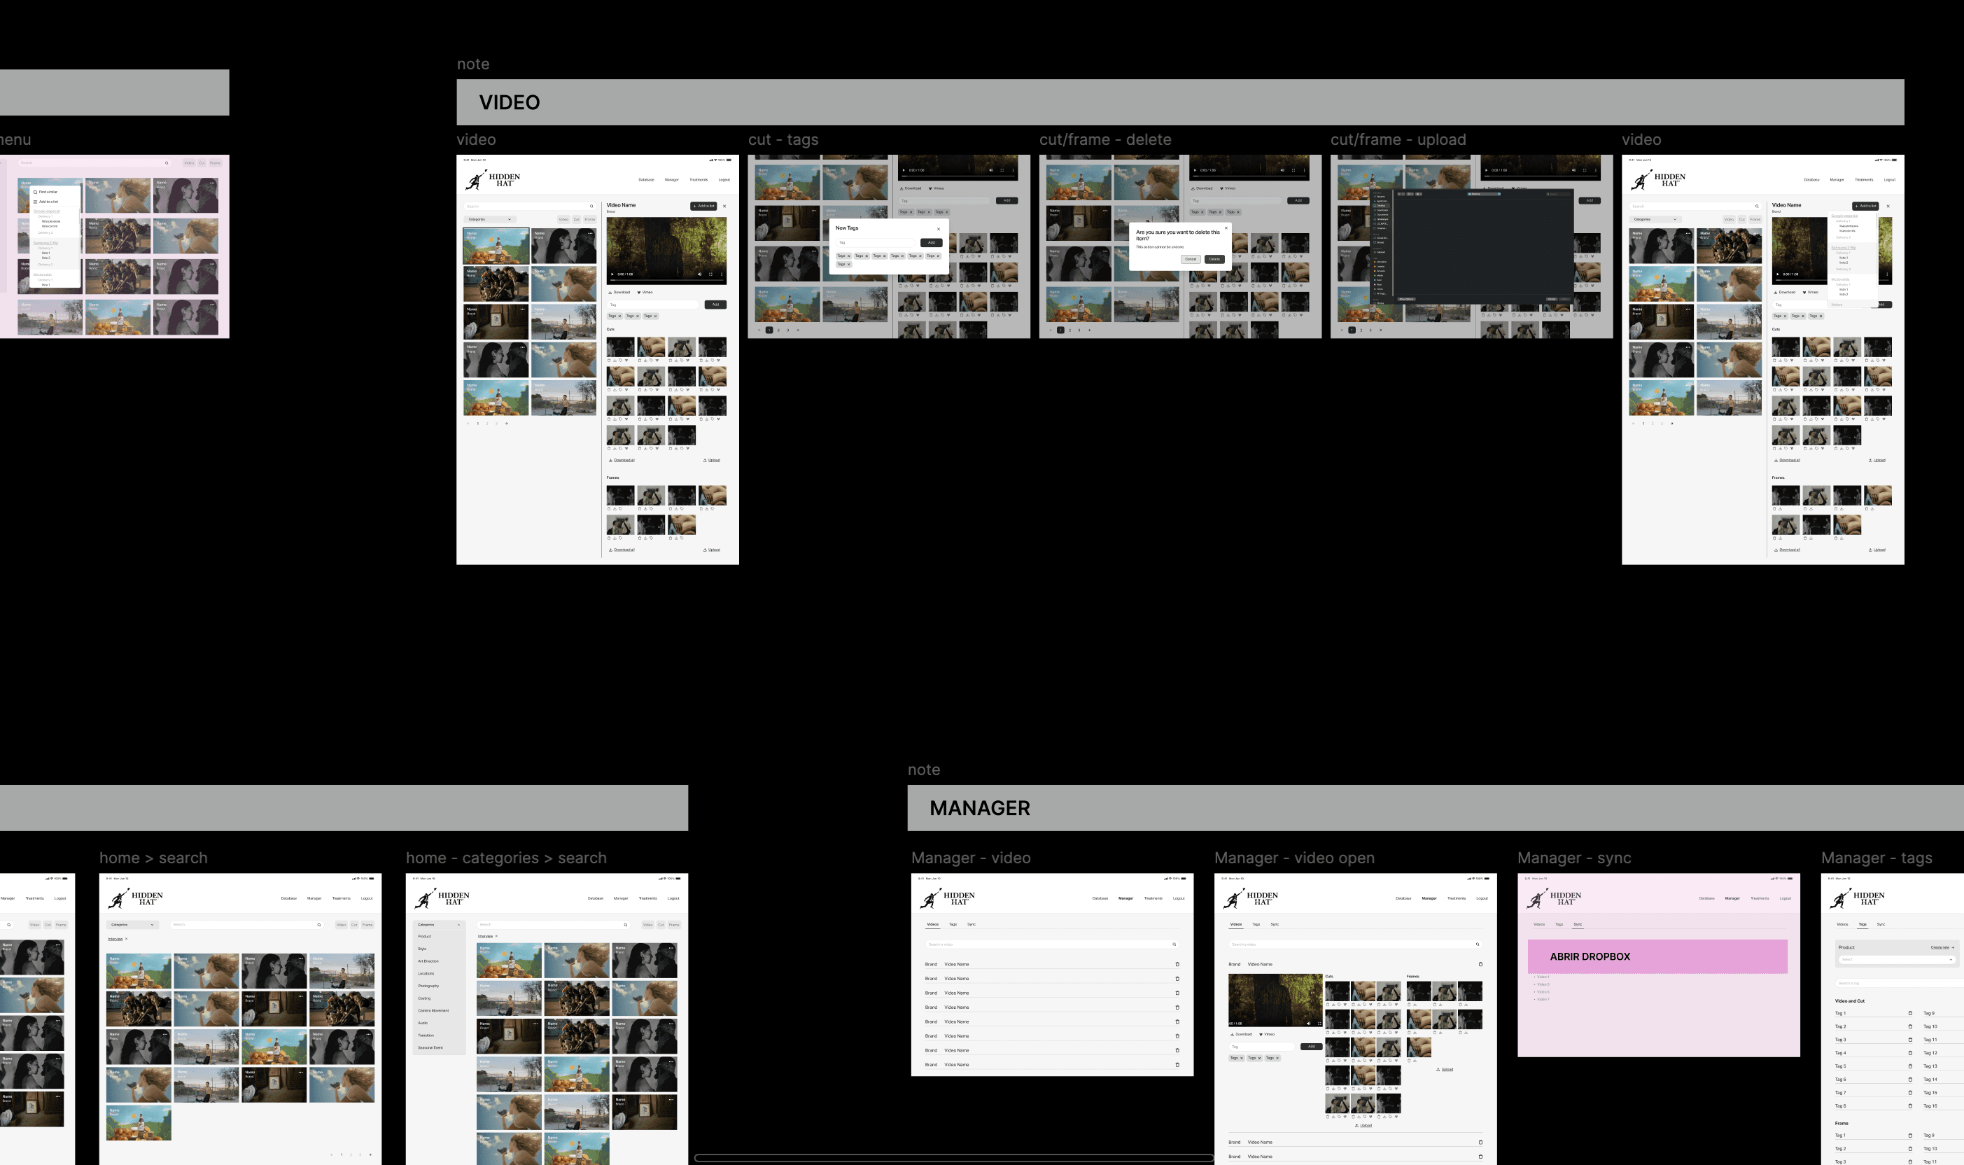Screen dimensions: 1964x1165
Task: Click magnifier icon in Manager - video search bar
Action: point(1174,944)
